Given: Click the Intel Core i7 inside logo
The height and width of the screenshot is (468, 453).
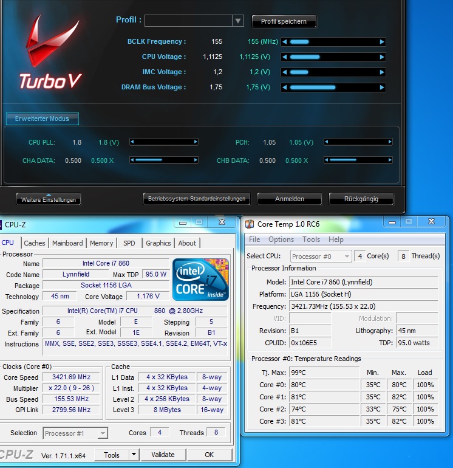Looking at the screenshot, I should pos(200,280).
